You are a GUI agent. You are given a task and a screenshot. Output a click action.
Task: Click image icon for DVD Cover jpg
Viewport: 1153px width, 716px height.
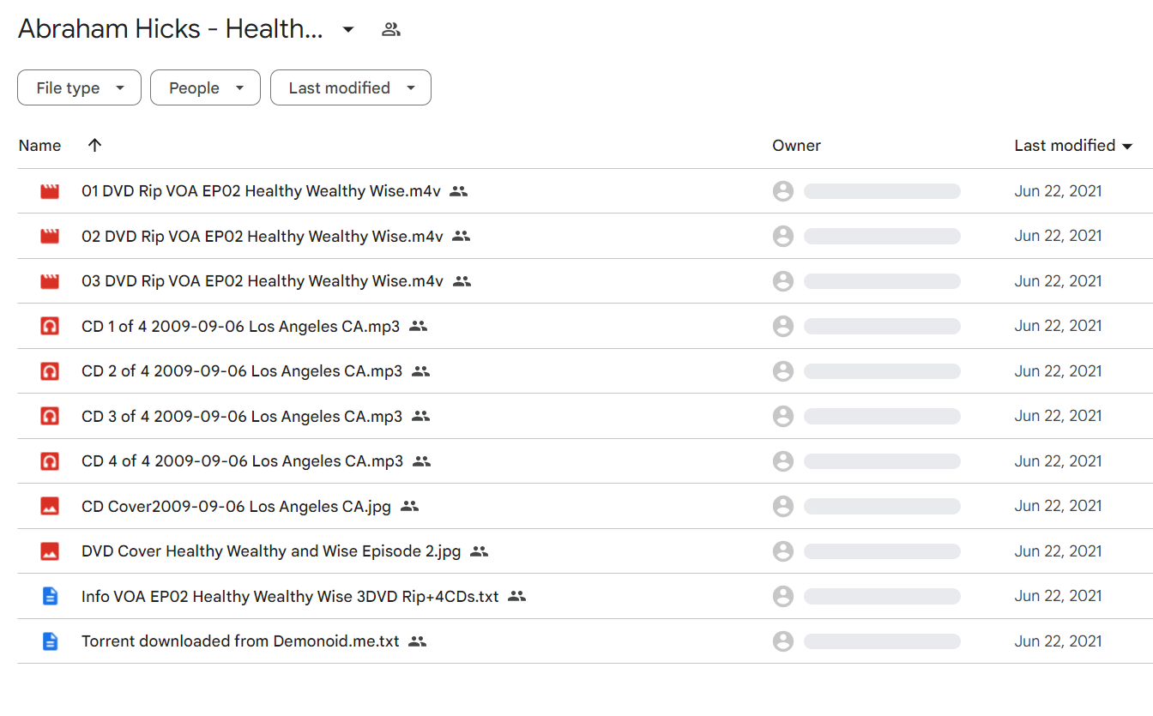click(50, 551)
